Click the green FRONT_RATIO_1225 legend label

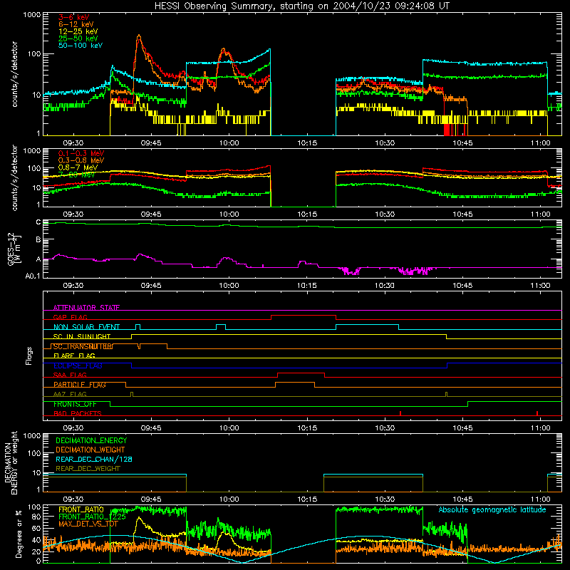click(92, 517)
